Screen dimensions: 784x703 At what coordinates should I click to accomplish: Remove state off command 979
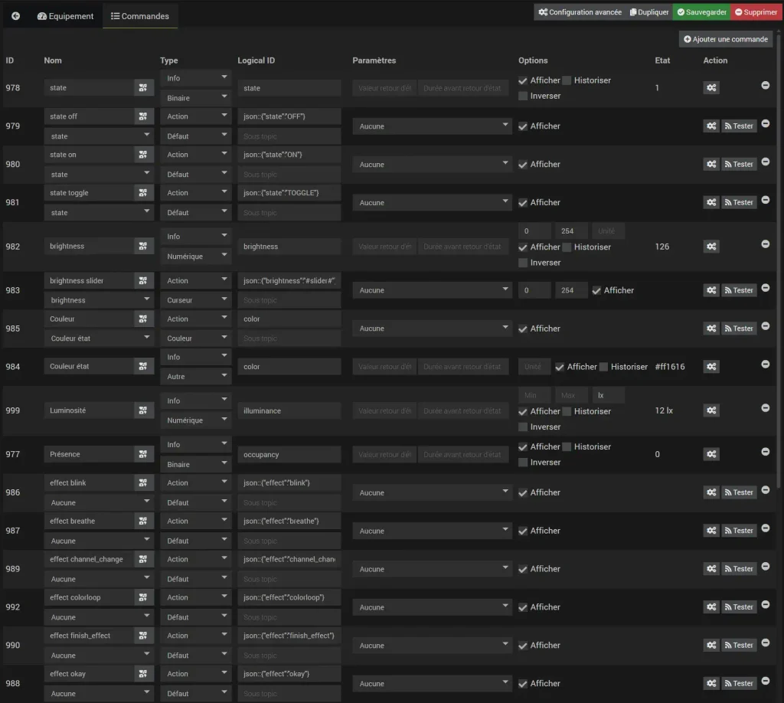[x=765, y=123]
